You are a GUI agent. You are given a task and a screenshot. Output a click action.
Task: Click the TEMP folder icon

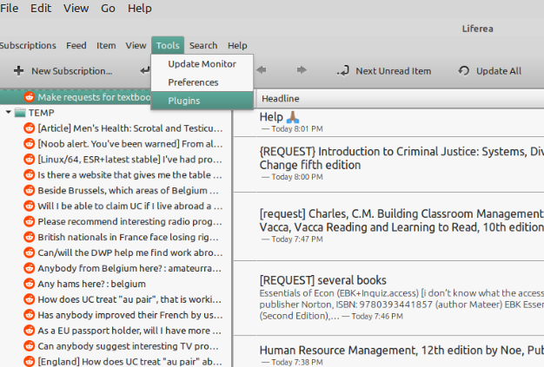(20, 113)
